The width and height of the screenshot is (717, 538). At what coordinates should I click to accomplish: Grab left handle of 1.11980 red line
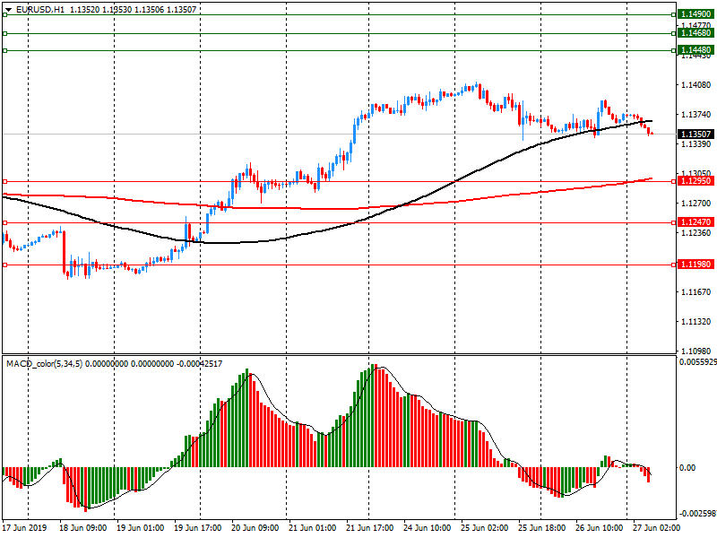[x=5, y=265]
